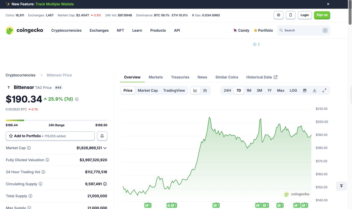
Task: Select the 1Y time range
Action: tap(270, 91)
